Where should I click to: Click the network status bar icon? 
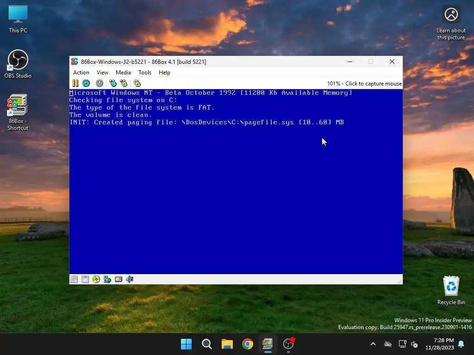click(x=107, y=279)
